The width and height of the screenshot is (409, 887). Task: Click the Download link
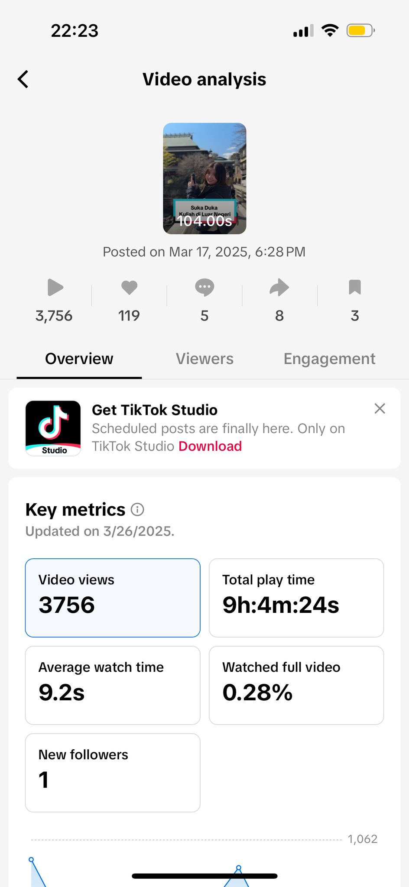(x=210, y=446)
